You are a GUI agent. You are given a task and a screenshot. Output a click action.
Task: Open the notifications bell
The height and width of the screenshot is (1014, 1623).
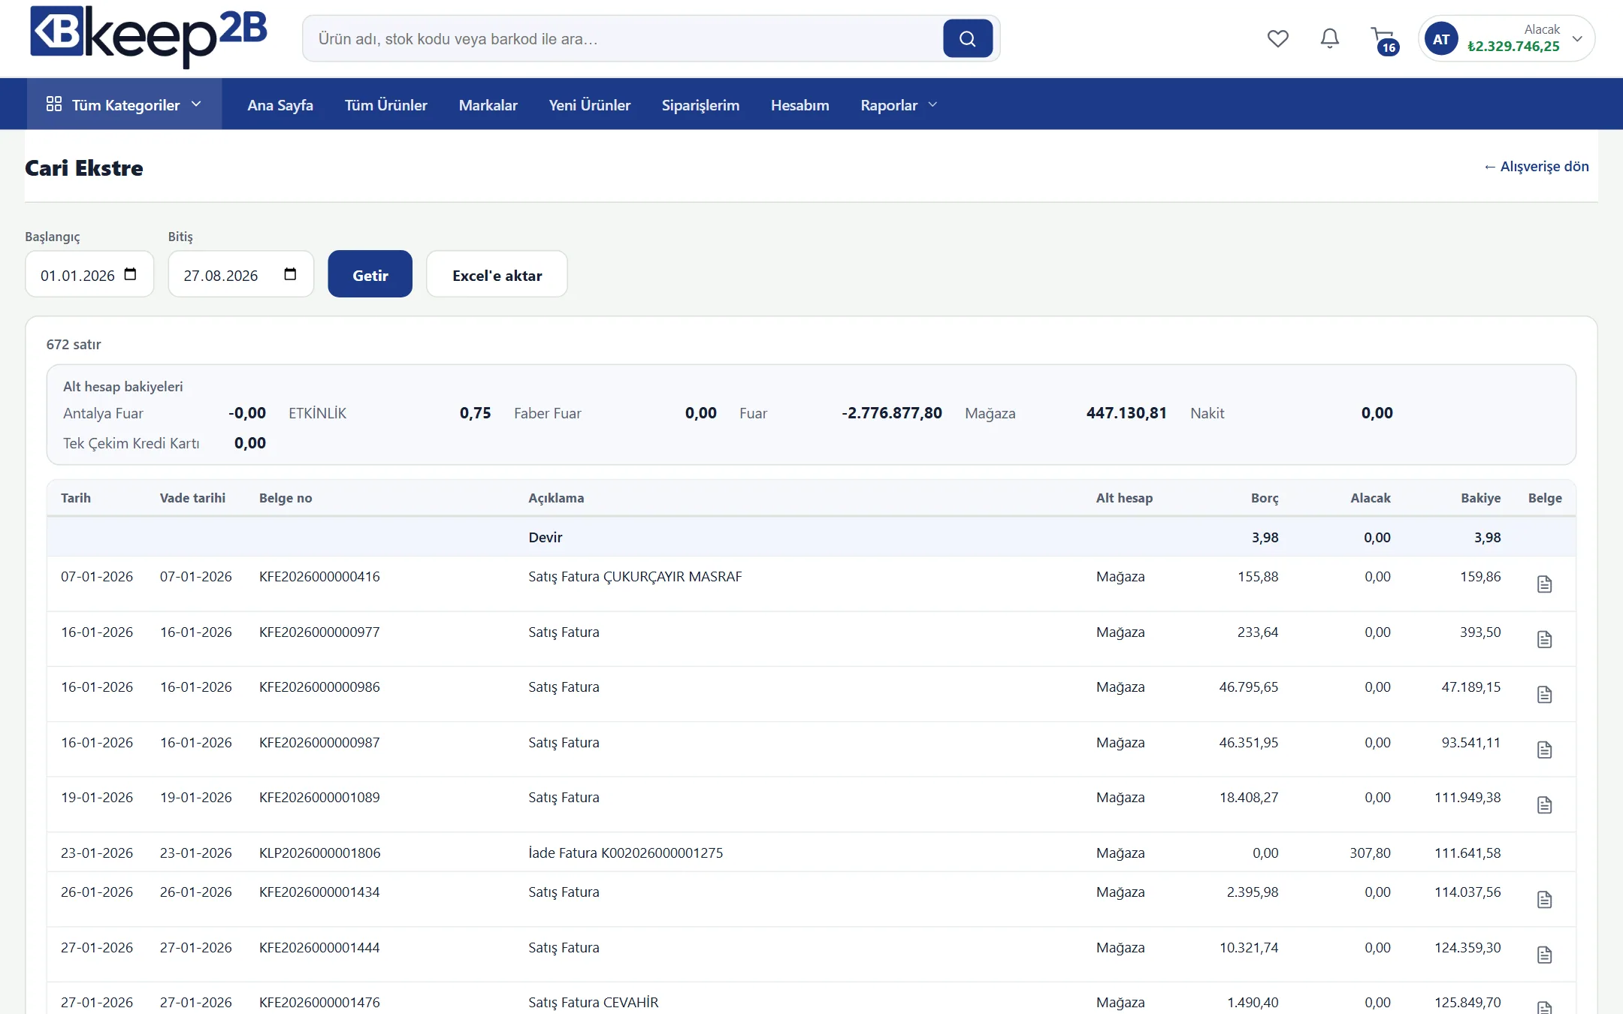click(1329, 38)
